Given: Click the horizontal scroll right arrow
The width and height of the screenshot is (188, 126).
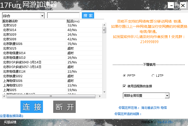Looking at the screenshot, I should 100,96.
